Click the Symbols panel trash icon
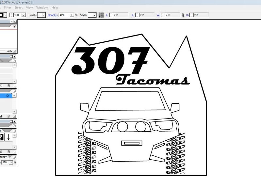Image resolution: width=261 pixels, height=186 pixels. pyautogui.click(x=8, y=151)
